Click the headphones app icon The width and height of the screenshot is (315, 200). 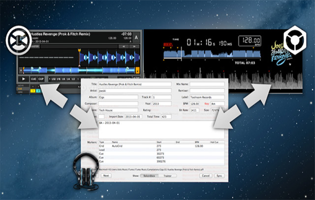pyautogui.click(x=85, y=169)
